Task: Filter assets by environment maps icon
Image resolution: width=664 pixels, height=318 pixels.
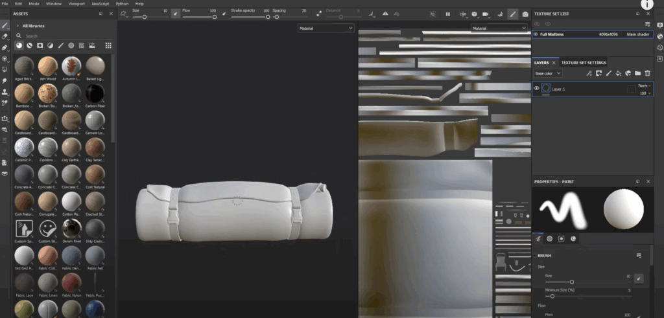Action: pyautogui.click(x=92, y=45)
